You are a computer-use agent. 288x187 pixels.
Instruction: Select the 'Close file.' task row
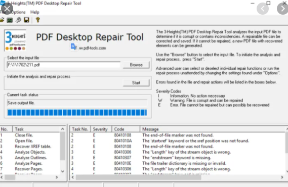click(30, 135)
